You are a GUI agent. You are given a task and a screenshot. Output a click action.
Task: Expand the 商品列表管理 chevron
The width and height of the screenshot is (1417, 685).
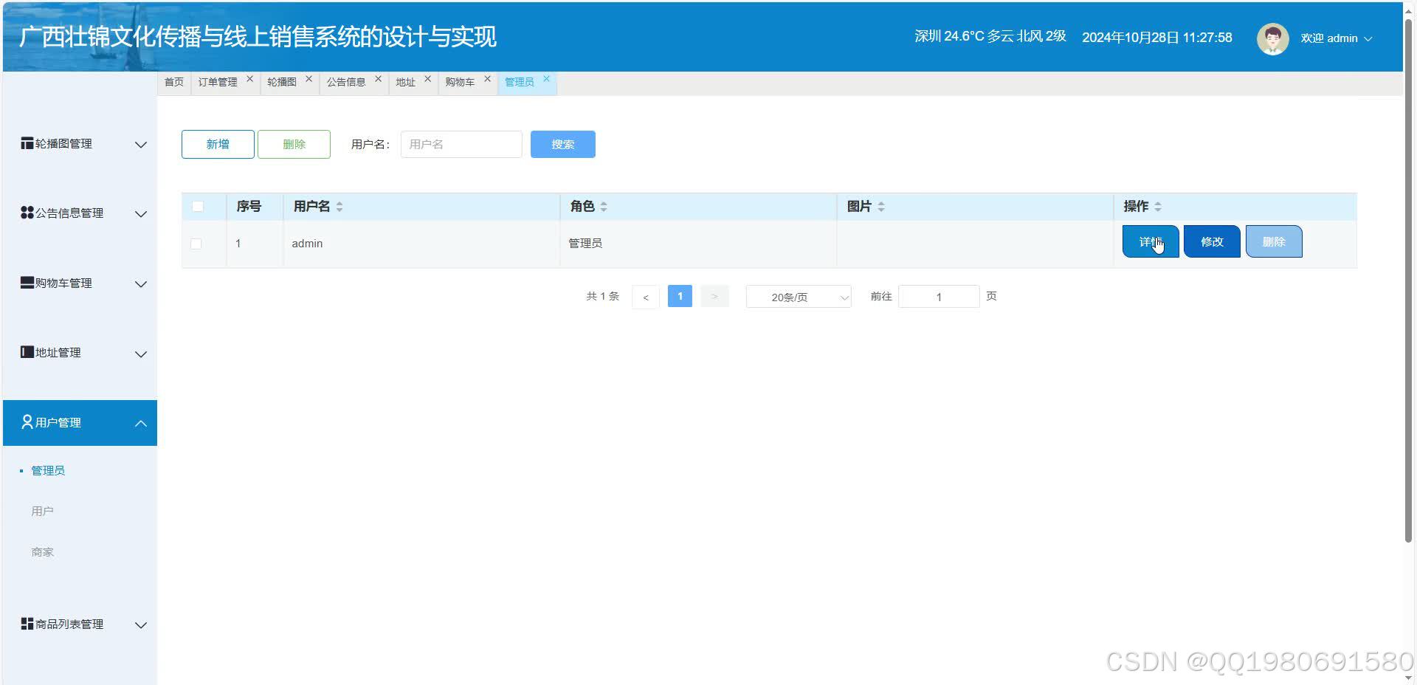pyautogui.click(x=141, y=625)
